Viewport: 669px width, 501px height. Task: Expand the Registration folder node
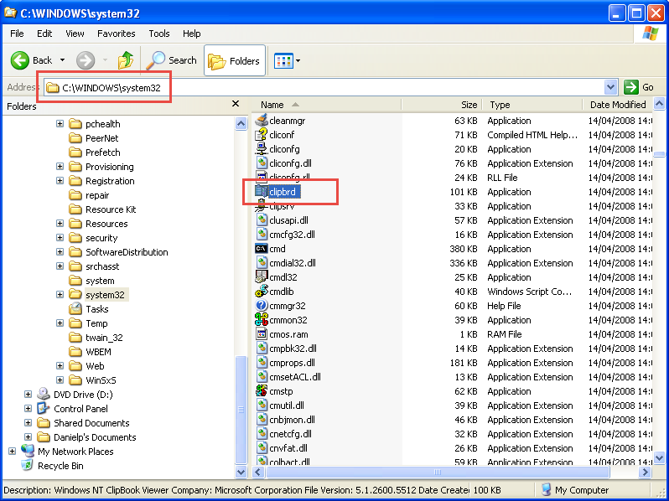60,181
